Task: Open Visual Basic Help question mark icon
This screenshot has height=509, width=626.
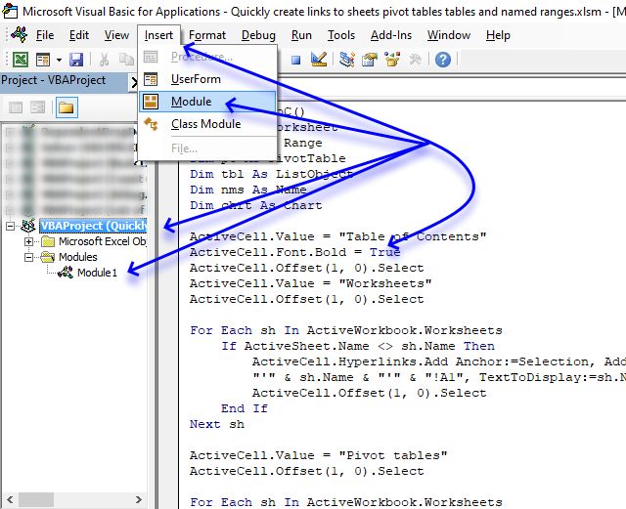Action: [x=443, y=60]
